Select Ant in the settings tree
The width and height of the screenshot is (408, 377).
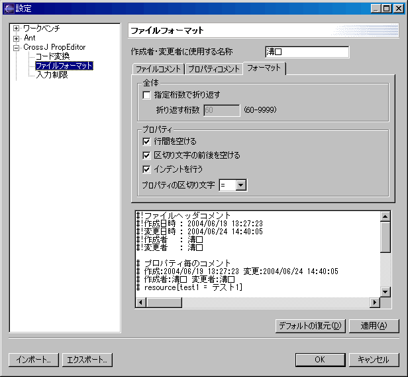(30, 38)
